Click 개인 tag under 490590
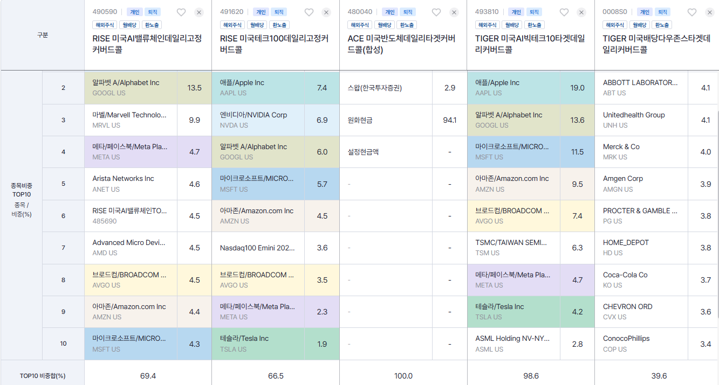This screenshot has height=385, width=719. coord(134,12)
